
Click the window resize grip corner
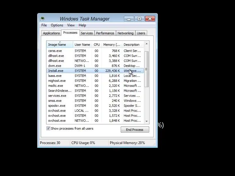154,144
